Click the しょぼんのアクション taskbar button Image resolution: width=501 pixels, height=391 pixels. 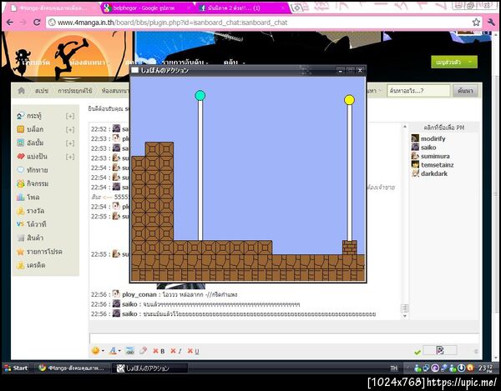149,368
